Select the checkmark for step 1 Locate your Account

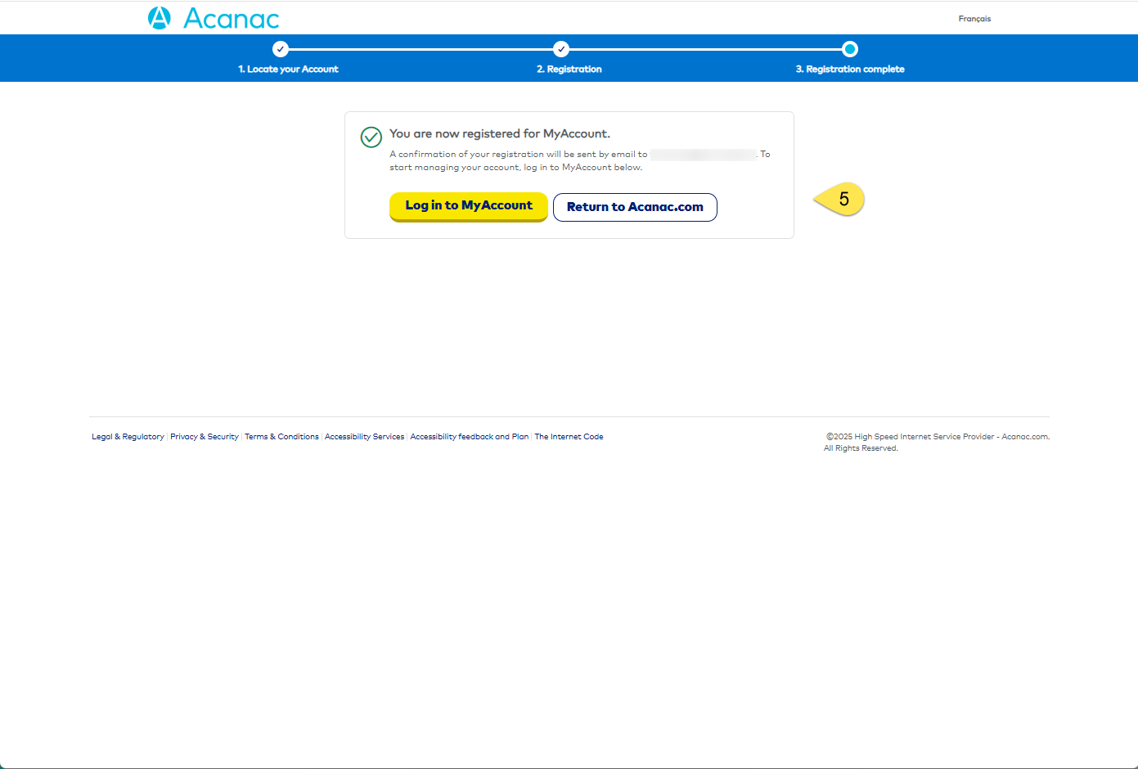[x=281, y=49]
